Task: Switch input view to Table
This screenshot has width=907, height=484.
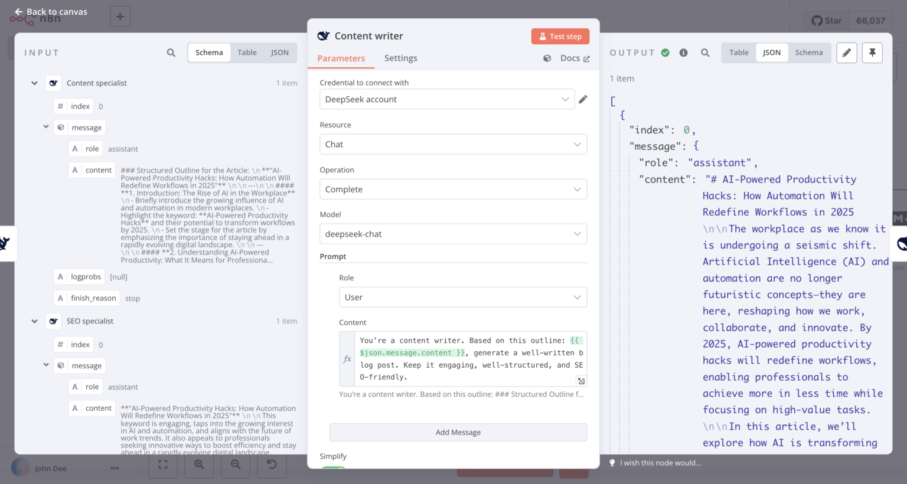Action: (x=247, y=53)
